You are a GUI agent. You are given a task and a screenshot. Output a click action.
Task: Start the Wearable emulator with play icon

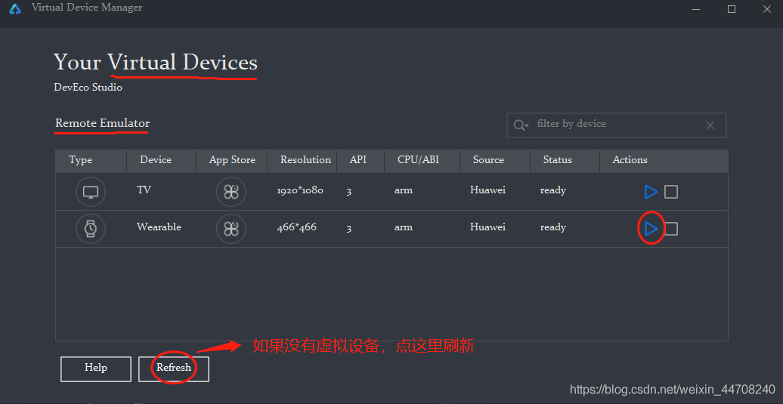pyautogui.click(x=650, y=228)
